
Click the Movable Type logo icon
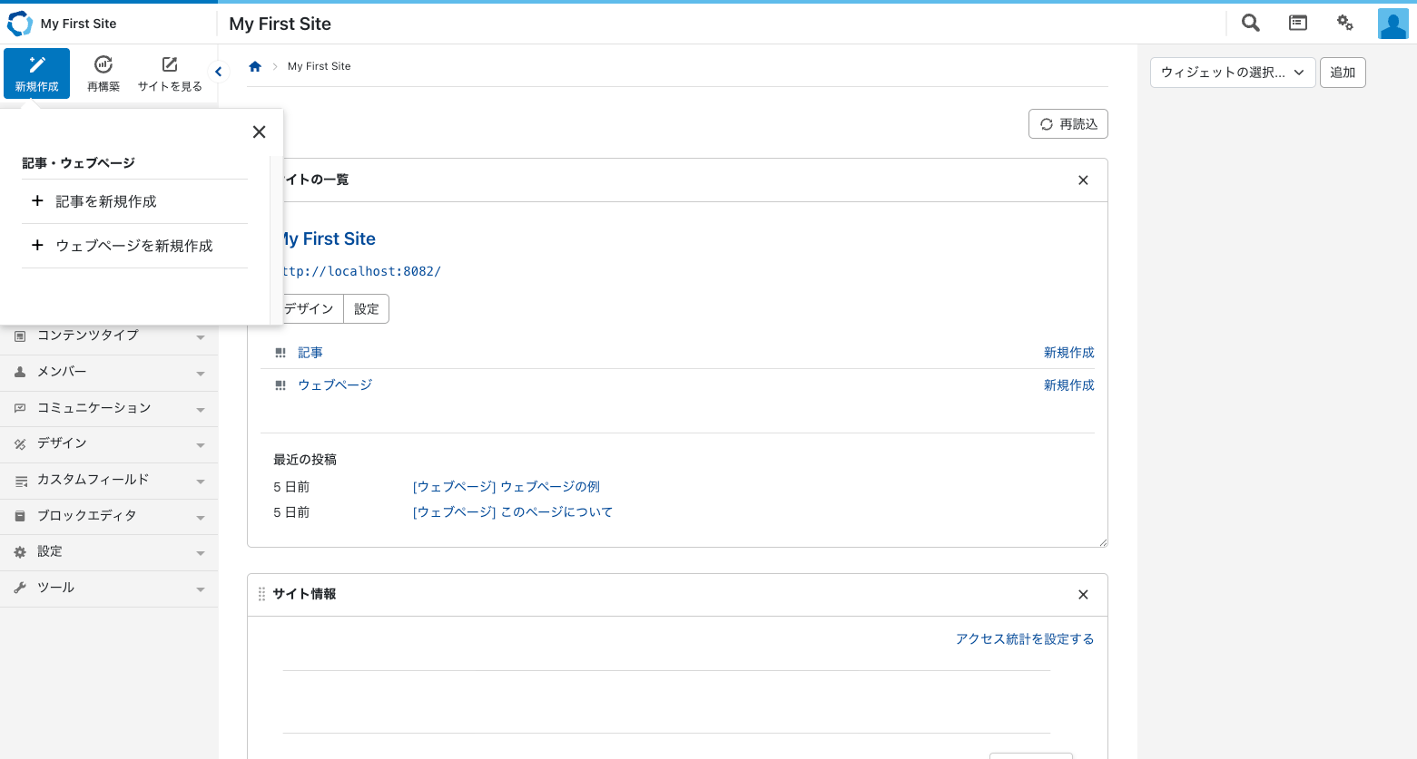point(20,24)
